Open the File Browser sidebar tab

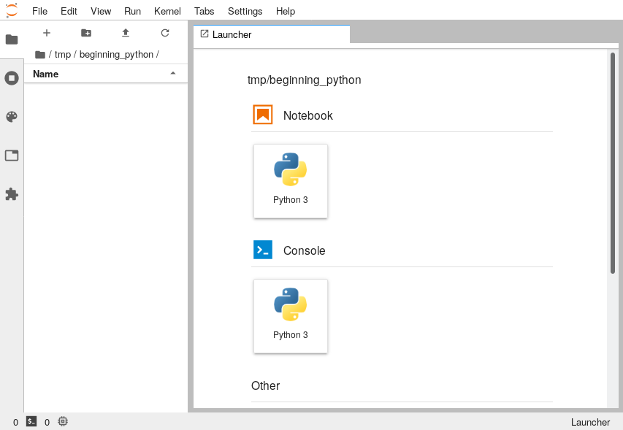(12, 39)
